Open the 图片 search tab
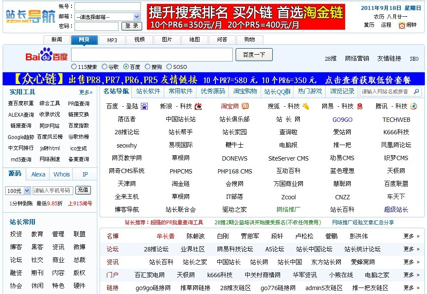427x294 pixels. (167, 40)
